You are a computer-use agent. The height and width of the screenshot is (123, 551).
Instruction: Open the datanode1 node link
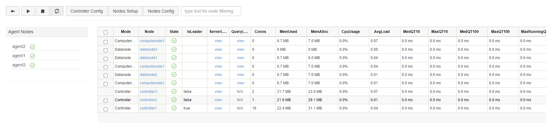[x=148, y=58]
